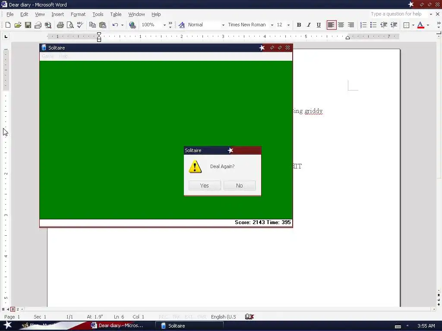Click the E-mail toolbar icon
The width and height of the screenshot is (442, 331).
click(38, 25)
